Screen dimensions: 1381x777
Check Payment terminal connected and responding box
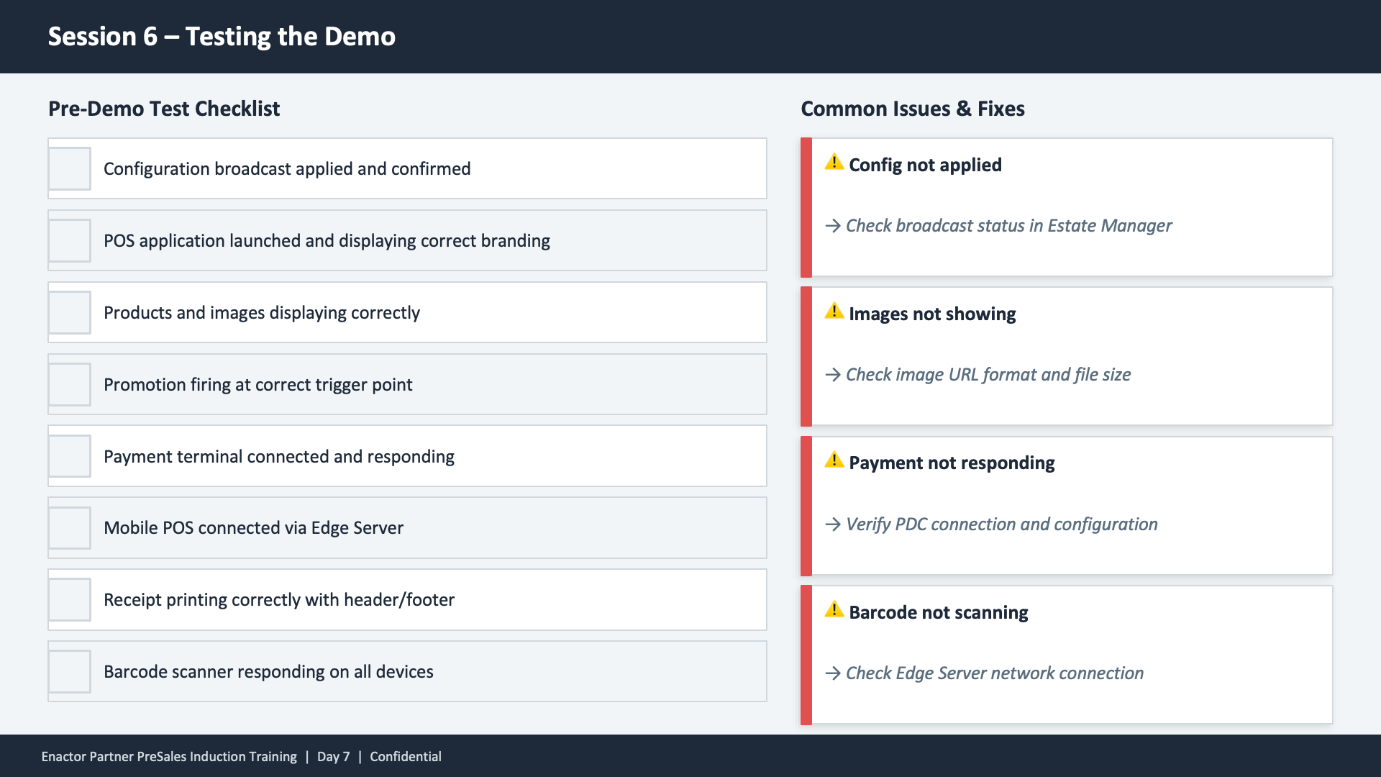[70, 456]
